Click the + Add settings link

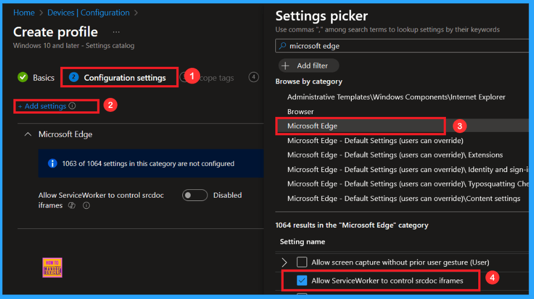[42, 106]
